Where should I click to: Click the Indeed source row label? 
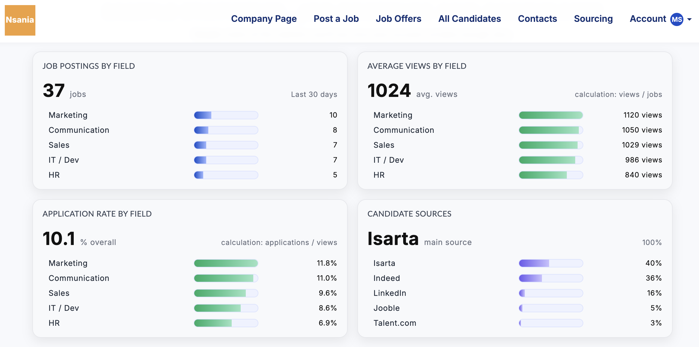(386, 278)
